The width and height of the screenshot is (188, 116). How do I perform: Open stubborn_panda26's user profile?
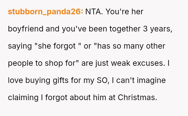(45, 12)
